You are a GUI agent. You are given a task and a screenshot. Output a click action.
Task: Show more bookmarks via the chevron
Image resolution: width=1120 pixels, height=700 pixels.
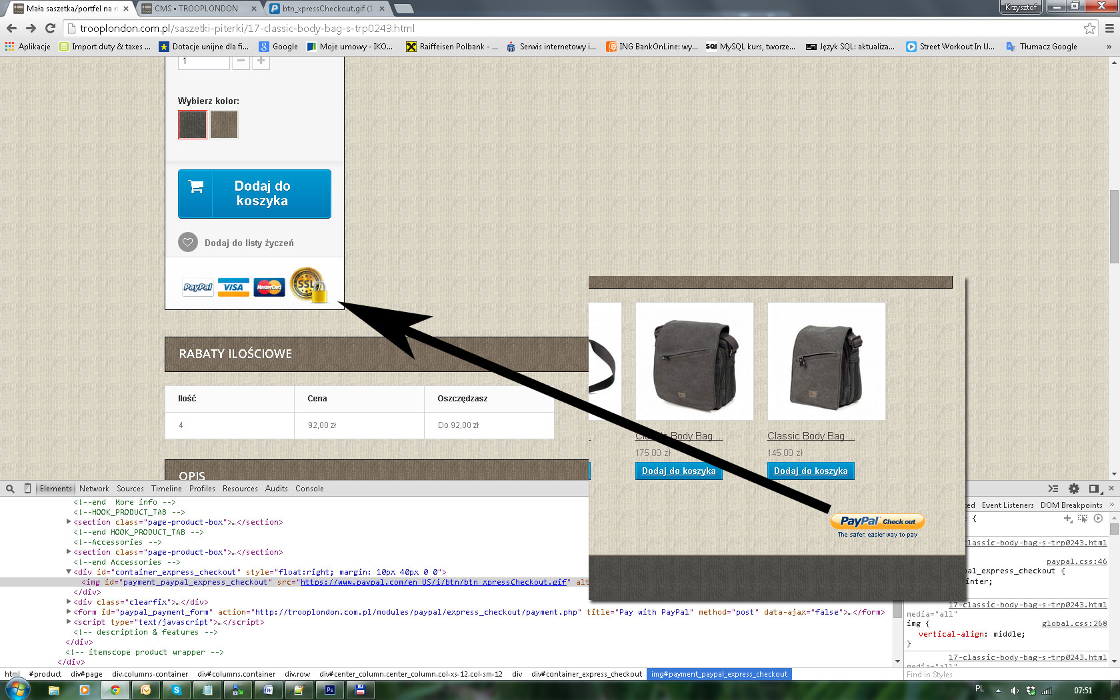click(1109, 47)
